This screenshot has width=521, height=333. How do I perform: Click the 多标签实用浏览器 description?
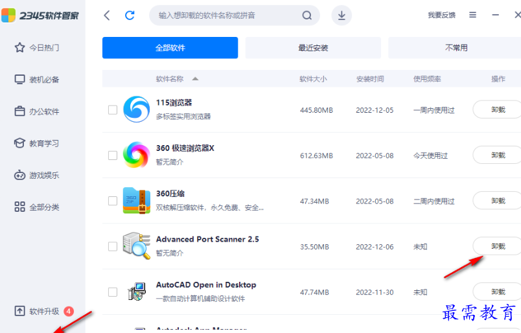coord(183,117)
